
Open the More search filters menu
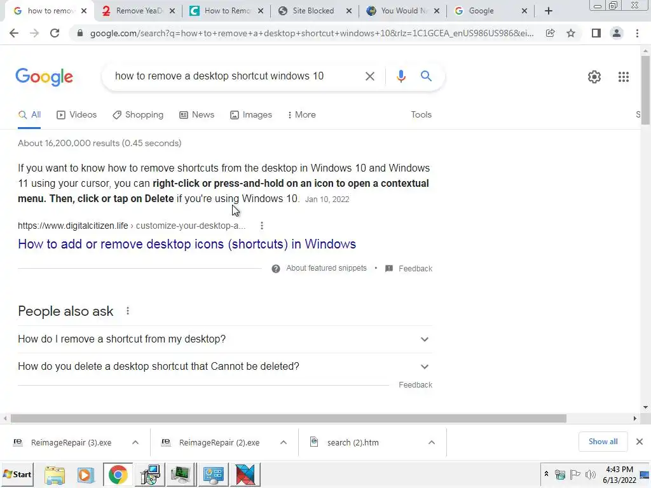click(302, 115)
